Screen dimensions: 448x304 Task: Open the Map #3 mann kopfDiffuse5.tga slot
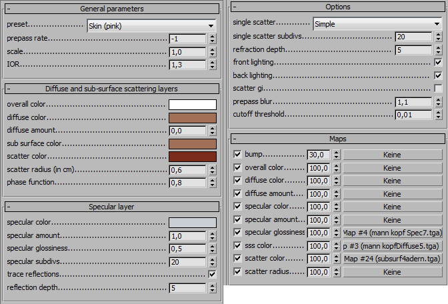[x=392, y=246]
